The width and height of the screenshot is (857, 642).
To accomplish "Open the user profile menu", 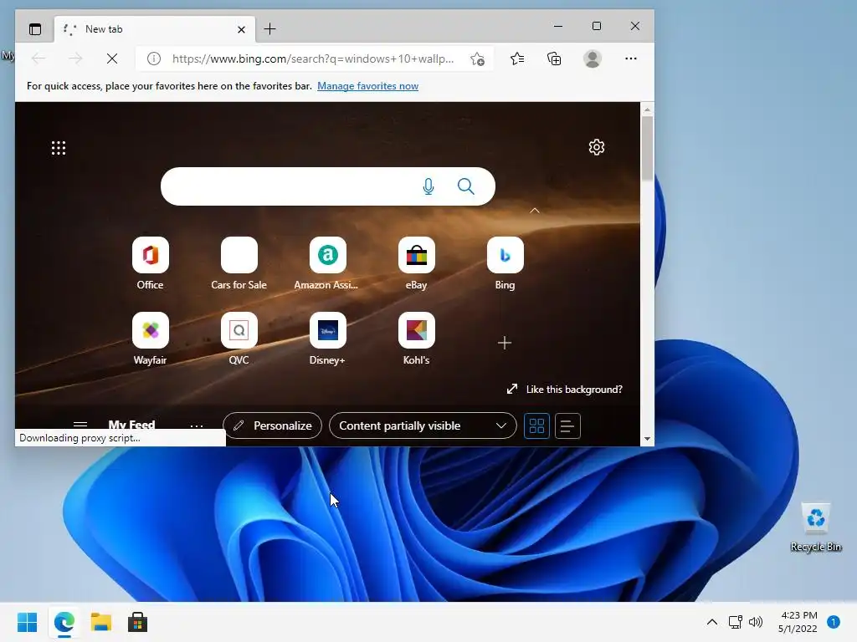I will point(593,59).
